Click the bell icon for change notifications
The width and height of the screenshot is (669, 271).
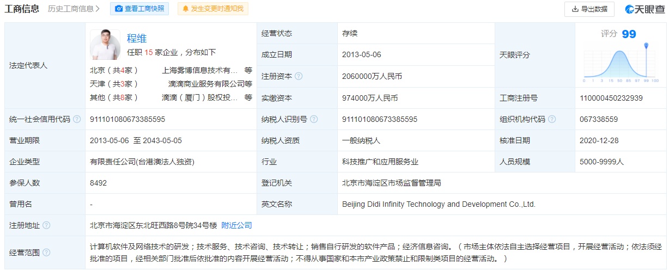[186, 9]
